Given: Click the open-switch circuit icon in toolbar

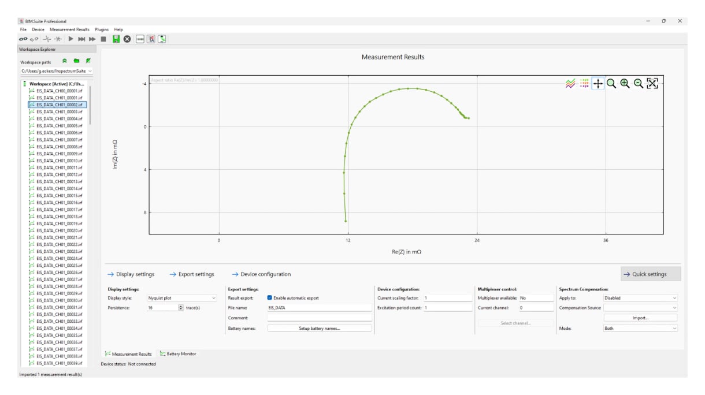Looking at the screenshot, I should click(47, 39).
